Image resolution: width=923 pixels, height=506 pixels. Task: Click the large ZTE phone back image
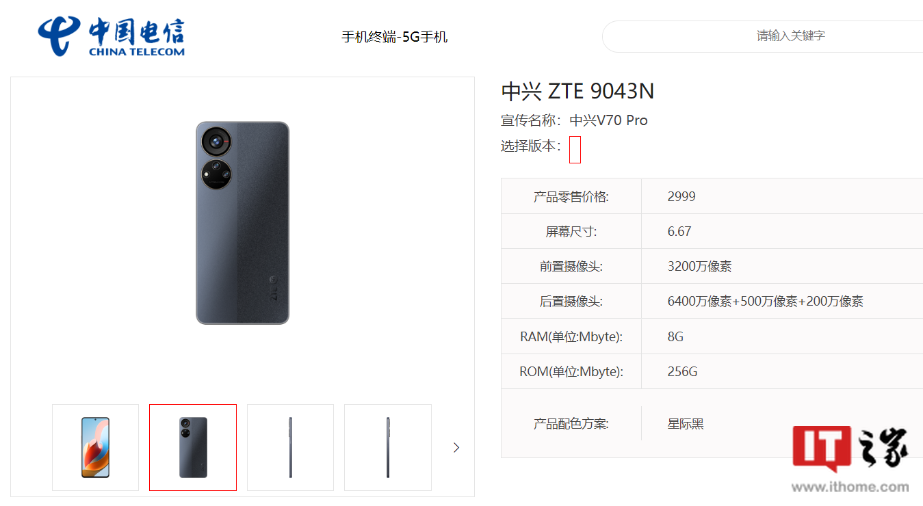click(x=242, y=222)
